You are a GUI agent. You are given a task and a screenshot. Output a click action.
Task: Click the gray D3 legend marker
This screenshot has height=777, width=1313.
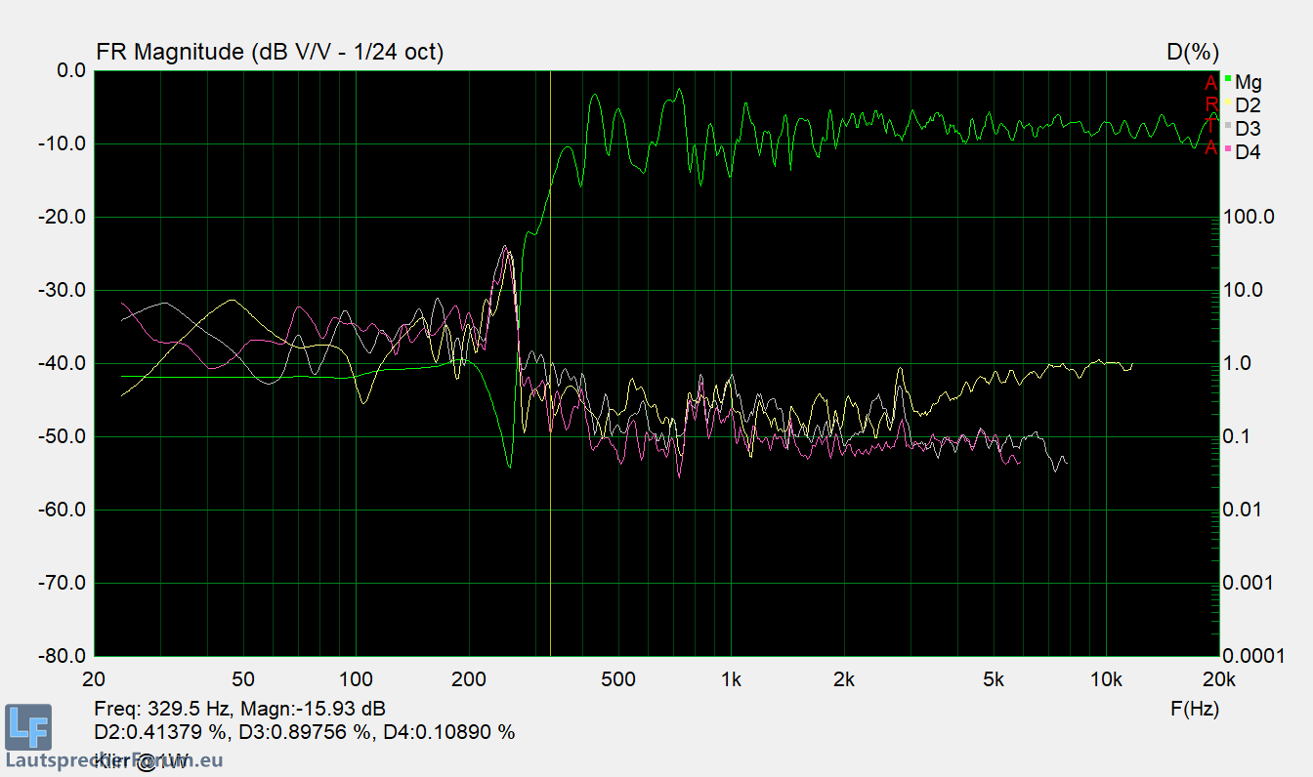(x=1227, y=125)
